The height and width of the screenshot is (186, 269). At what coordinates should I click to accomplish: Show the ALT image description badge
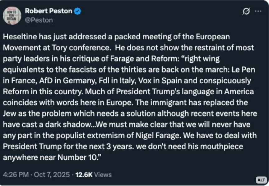(x=261, y=180)
